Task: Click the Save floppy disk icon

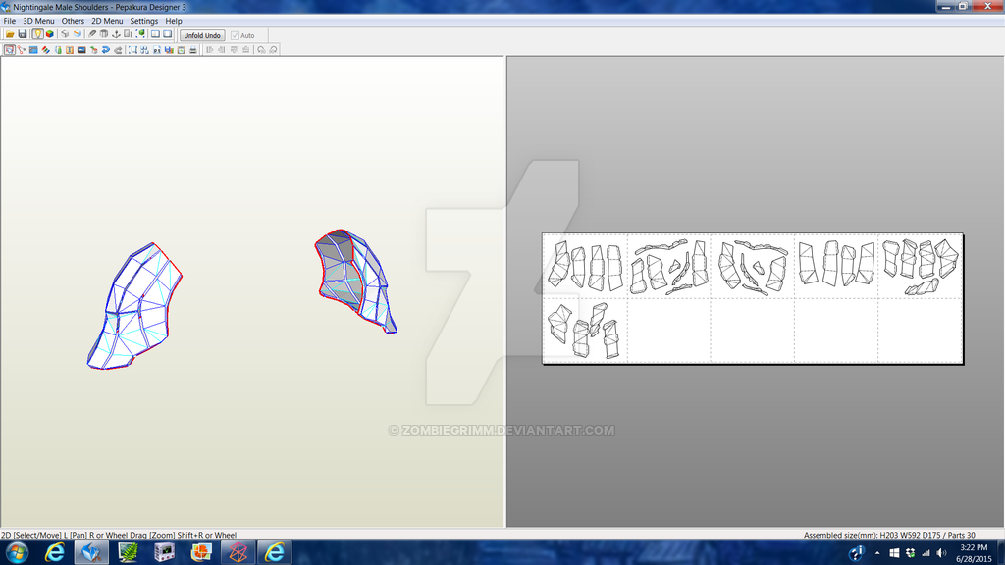Action: [23, 34]
